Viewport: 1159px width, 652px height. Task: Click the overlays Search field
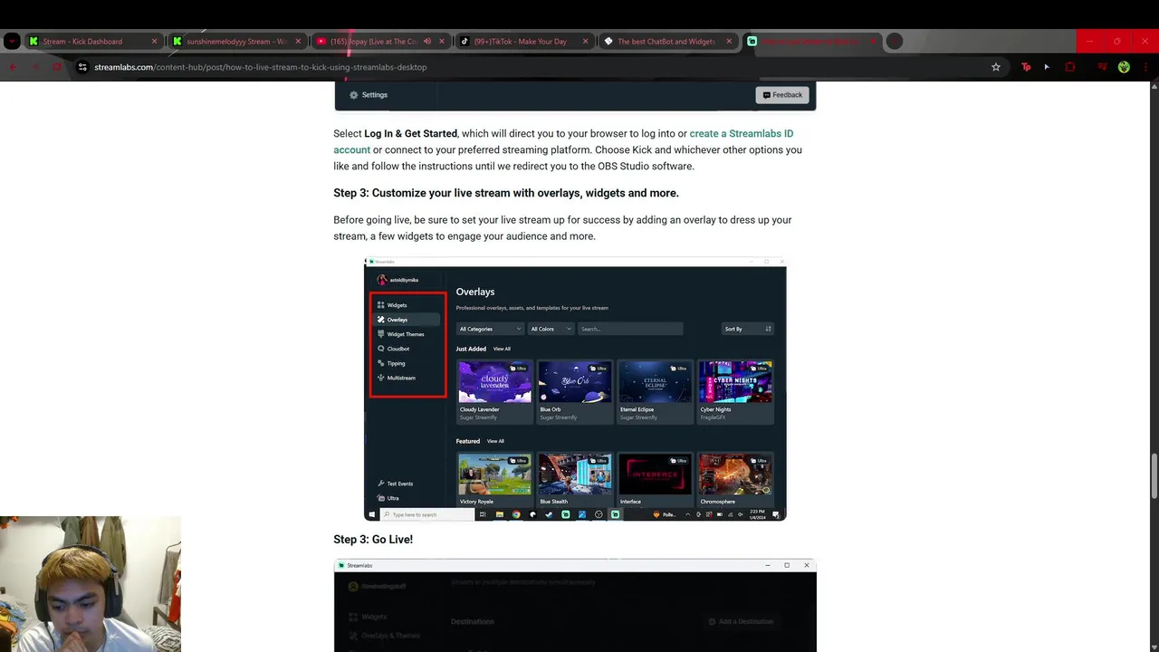[x=630, y=329]
